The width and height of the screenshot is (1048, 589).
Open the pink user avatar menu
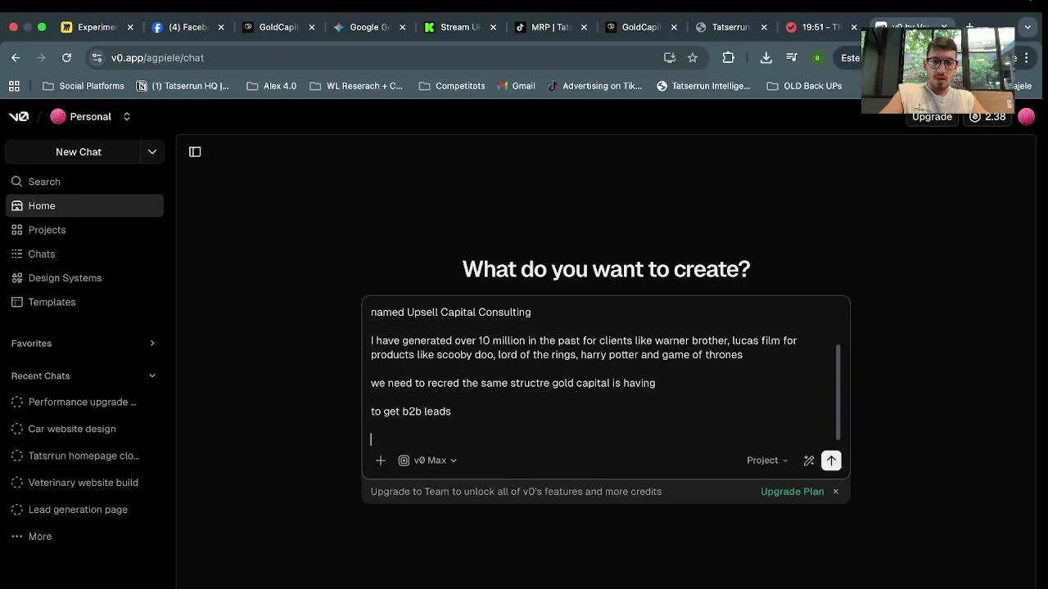coord(1027,117)
